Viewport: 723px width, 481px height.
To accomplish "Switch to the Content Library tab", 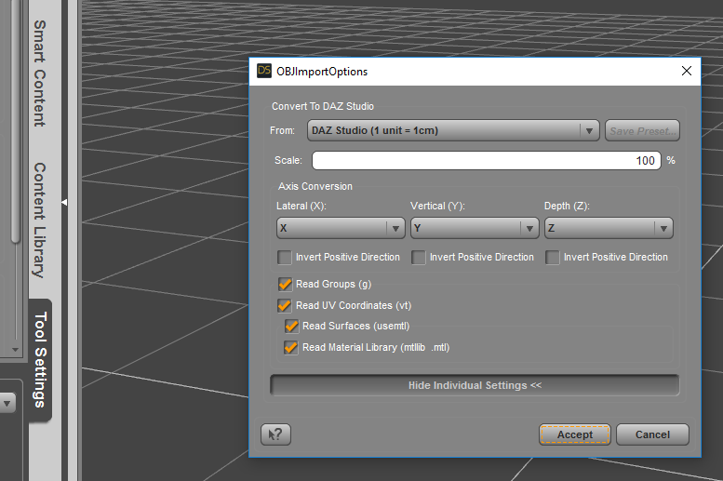I will 40,220.
